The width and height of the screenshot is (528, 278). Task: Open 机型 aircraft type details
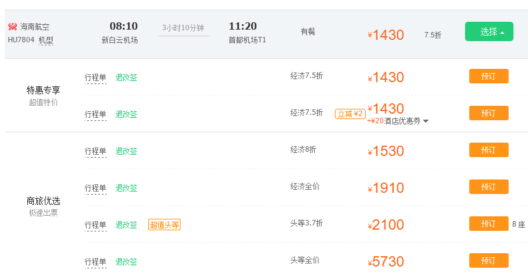coord(46,40)
